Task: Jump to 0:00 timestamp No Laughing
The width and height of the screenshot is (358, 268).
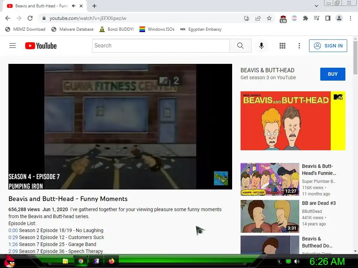Action: [13, 230]
